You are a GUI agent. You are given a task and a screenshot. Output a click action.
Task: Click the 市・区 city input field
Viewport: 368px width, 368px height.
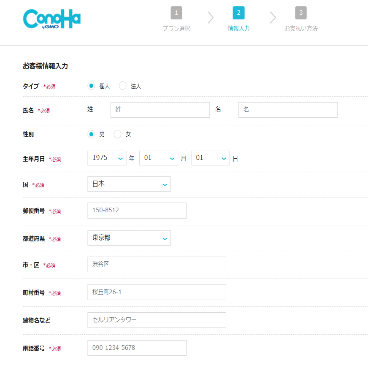pos(157,264)
